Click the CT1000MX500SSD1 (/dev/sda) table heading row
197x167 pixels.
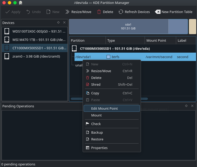coord(133,48)
